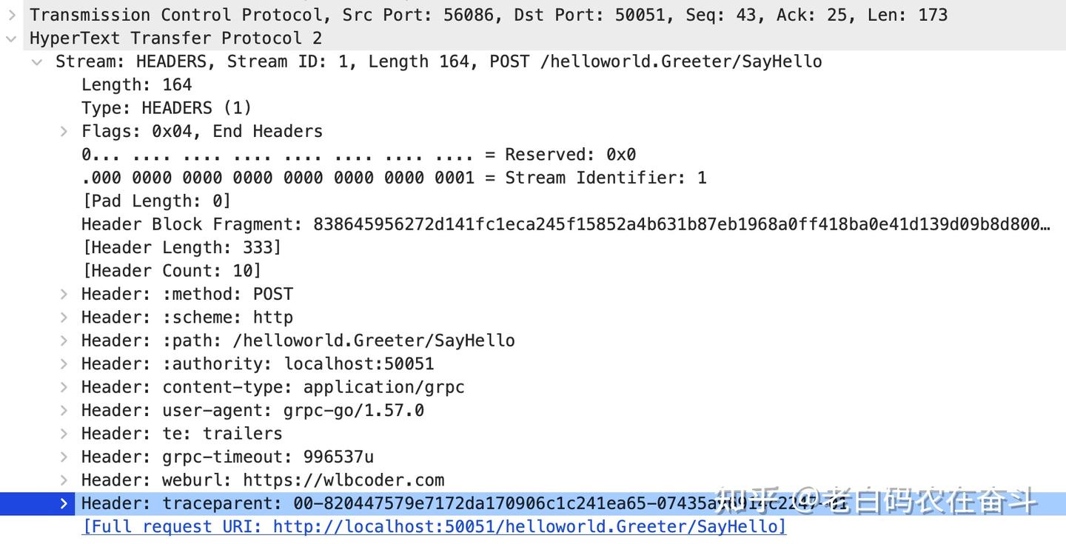Viewport: 1066px width, 544px height.
Task: Expand the selected traceparent header
Action: pyautogui.click(x=64, y=504)
